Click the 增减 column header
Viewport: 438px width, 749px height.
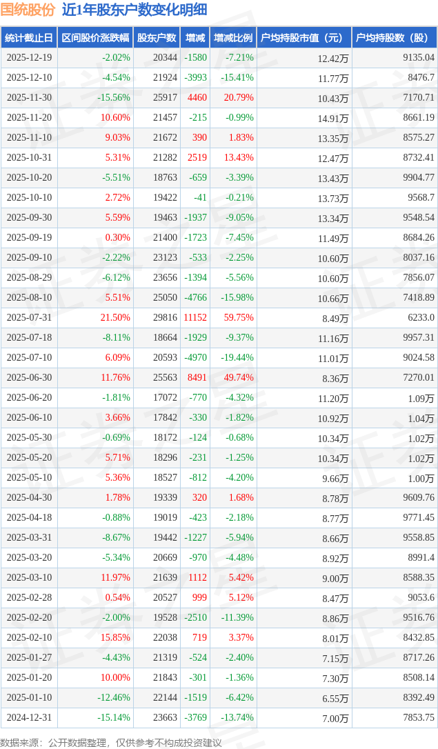pos(195,38)
